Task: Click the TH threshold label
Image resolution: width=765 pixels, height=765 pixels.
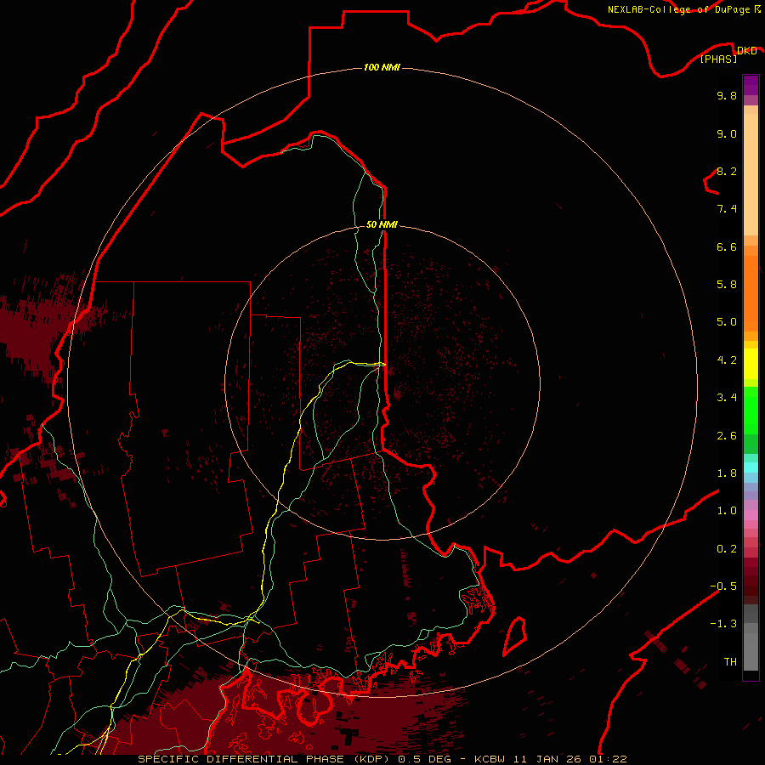Action: [730, 661]
